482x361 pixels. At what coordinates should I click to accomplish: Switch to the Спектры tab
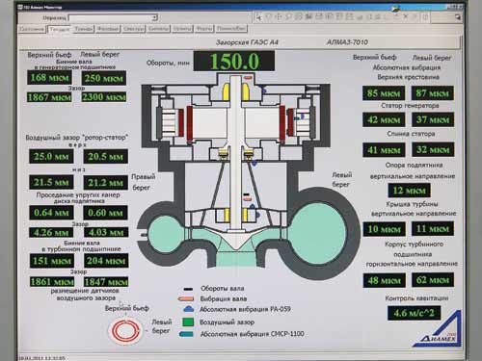point(133,29)
